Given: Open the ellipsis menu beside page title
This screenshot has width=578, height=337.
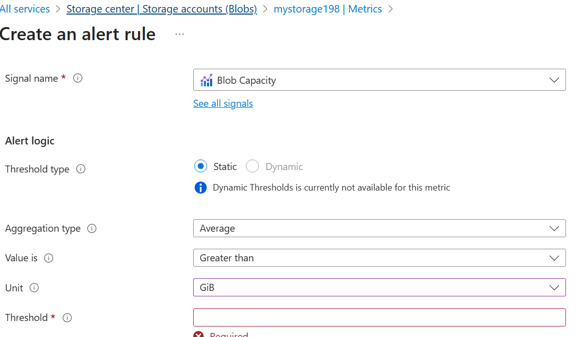Looking at the screenshot, I should pyautogui.click(x=180, y=34).
